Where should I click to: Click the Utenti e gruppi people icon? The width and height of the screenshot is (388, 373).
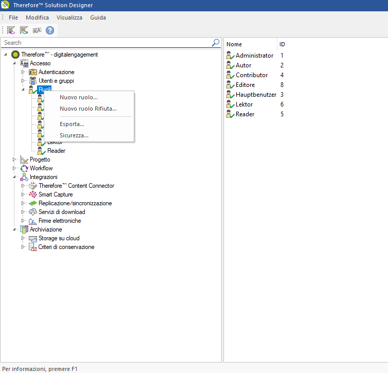click(33, 81)
